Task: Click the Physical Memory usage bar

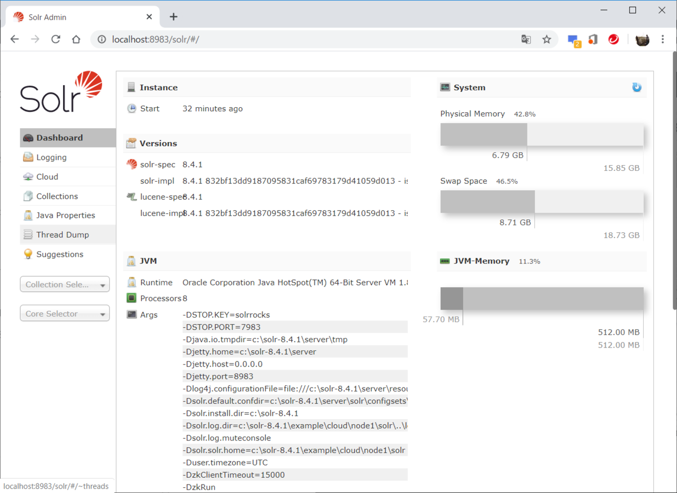Action: pyautogui.click(x=542, y=134)
